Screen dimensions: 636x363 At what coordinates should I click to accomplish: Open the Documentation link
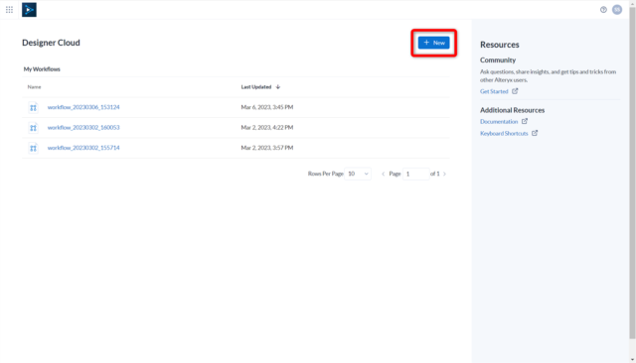499,121
